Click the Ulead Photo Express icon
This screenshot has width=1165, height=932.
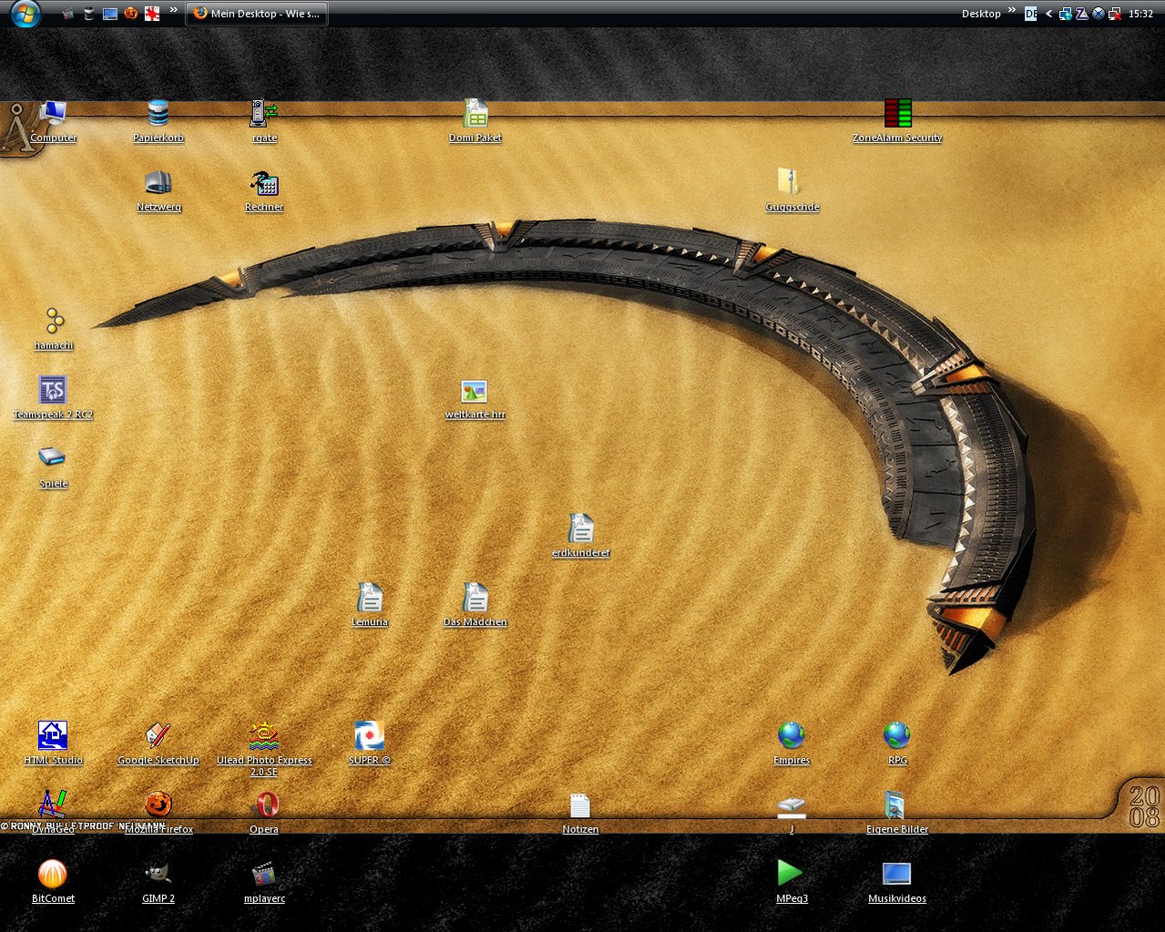pos(264,737)
